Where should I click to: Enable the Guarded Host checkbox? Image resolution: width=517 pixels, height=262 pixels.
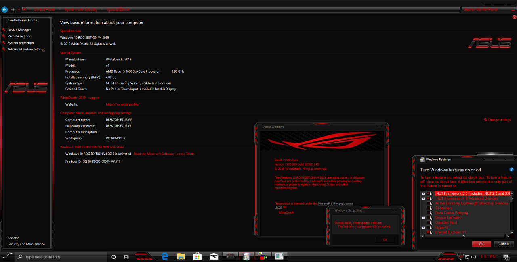click(x=428, y=222)
